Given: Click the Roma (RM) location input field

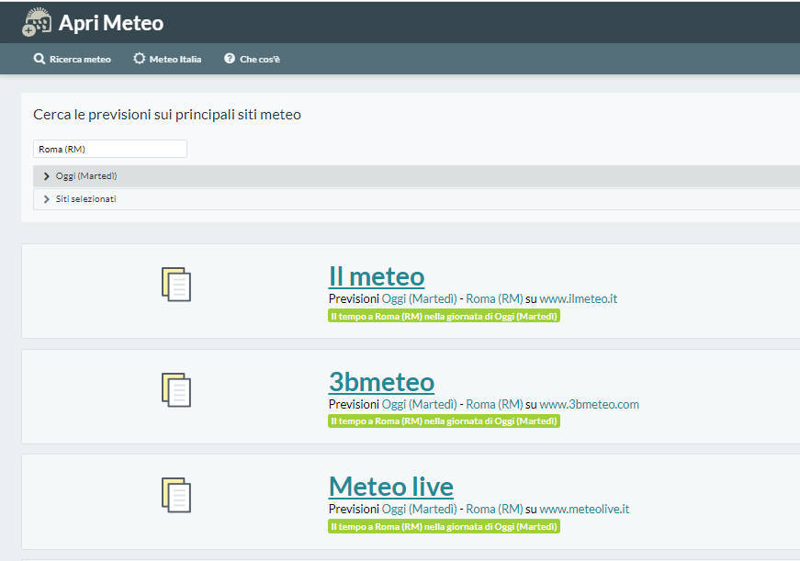Looking at the screenshot, I should [110, 149].
